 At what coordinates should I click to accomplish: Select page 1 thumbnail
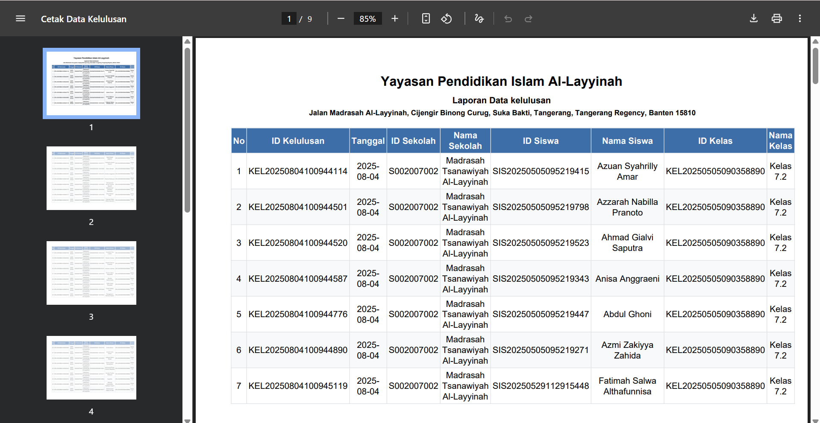pyautogui.click(x=91, y=83)
